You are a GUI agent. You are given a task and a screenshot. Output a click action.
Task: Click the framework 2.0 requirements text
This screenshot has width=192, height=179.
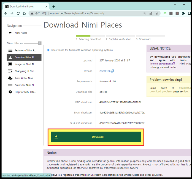click(x=107, y=82)
